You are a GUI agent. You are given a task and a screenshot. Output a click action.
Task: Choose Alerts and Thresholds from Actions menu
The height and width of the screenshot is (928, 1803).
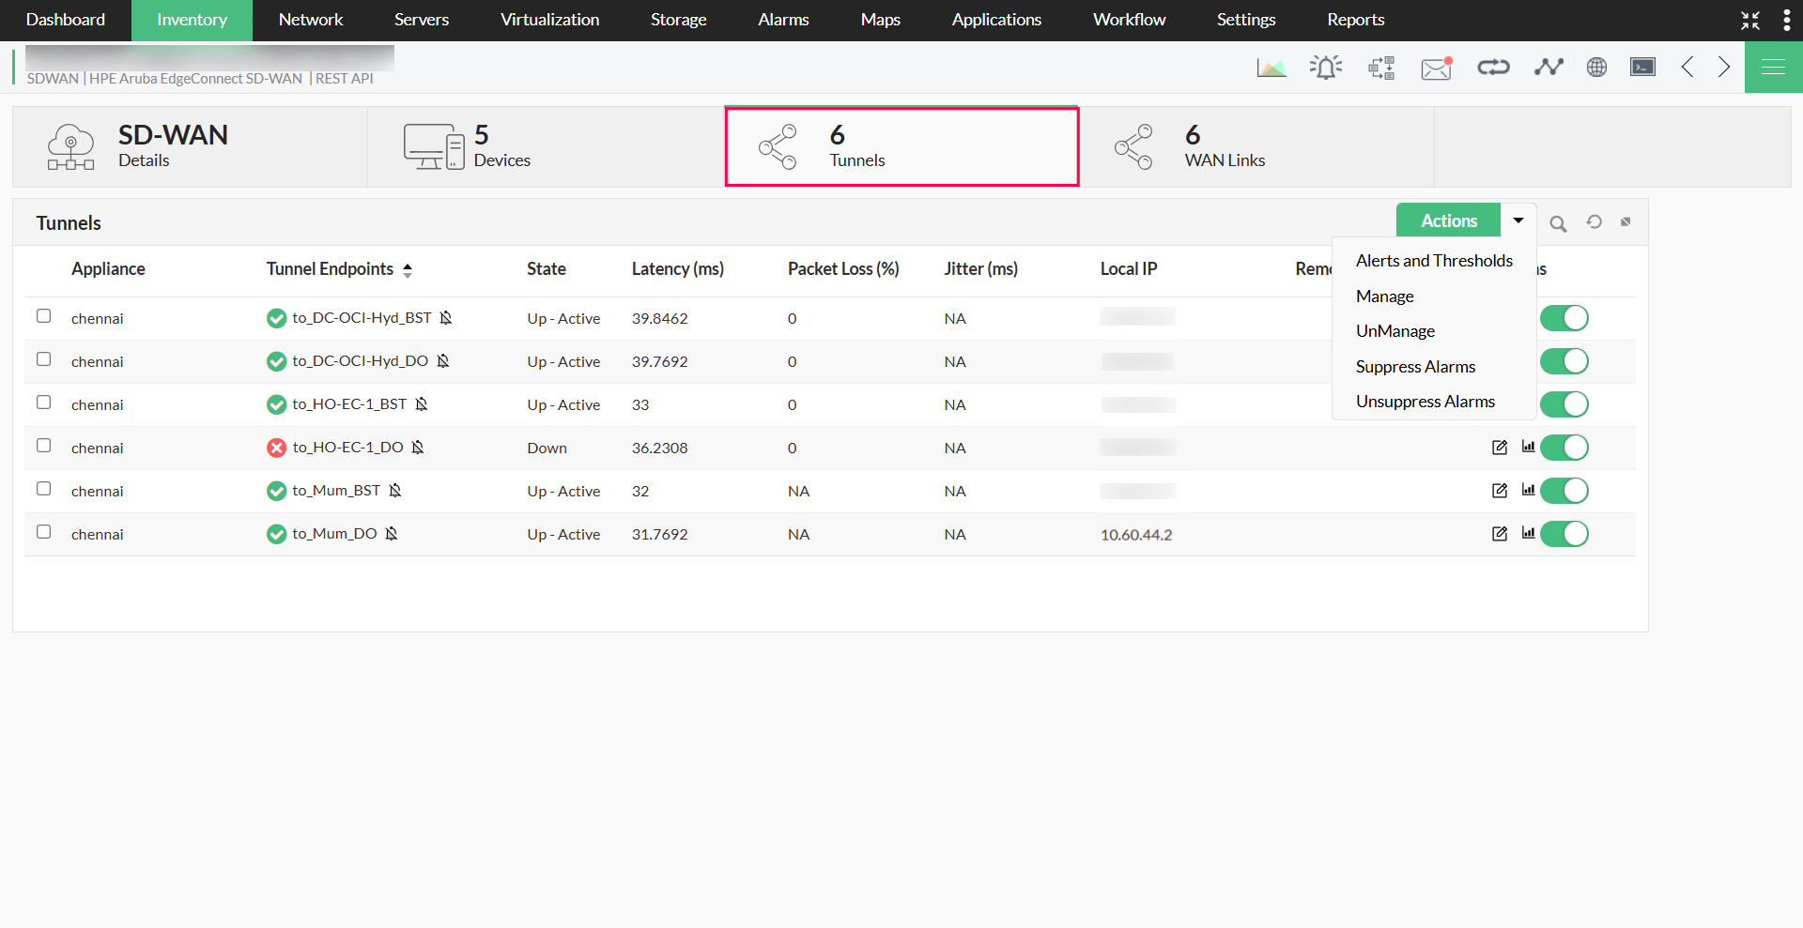coord(1434,261)
